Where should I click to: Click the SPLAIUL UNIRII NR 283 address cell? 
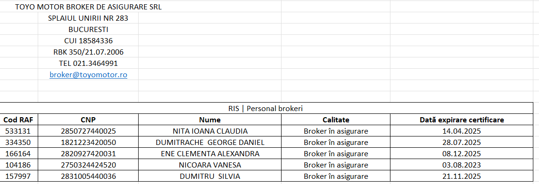[x=88, y=18]
